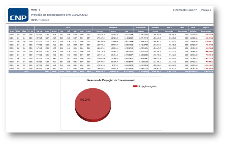Screen dimensions: 226x145
Task: Click red projection value in row 005017
Action: click(x=208, y=58)
